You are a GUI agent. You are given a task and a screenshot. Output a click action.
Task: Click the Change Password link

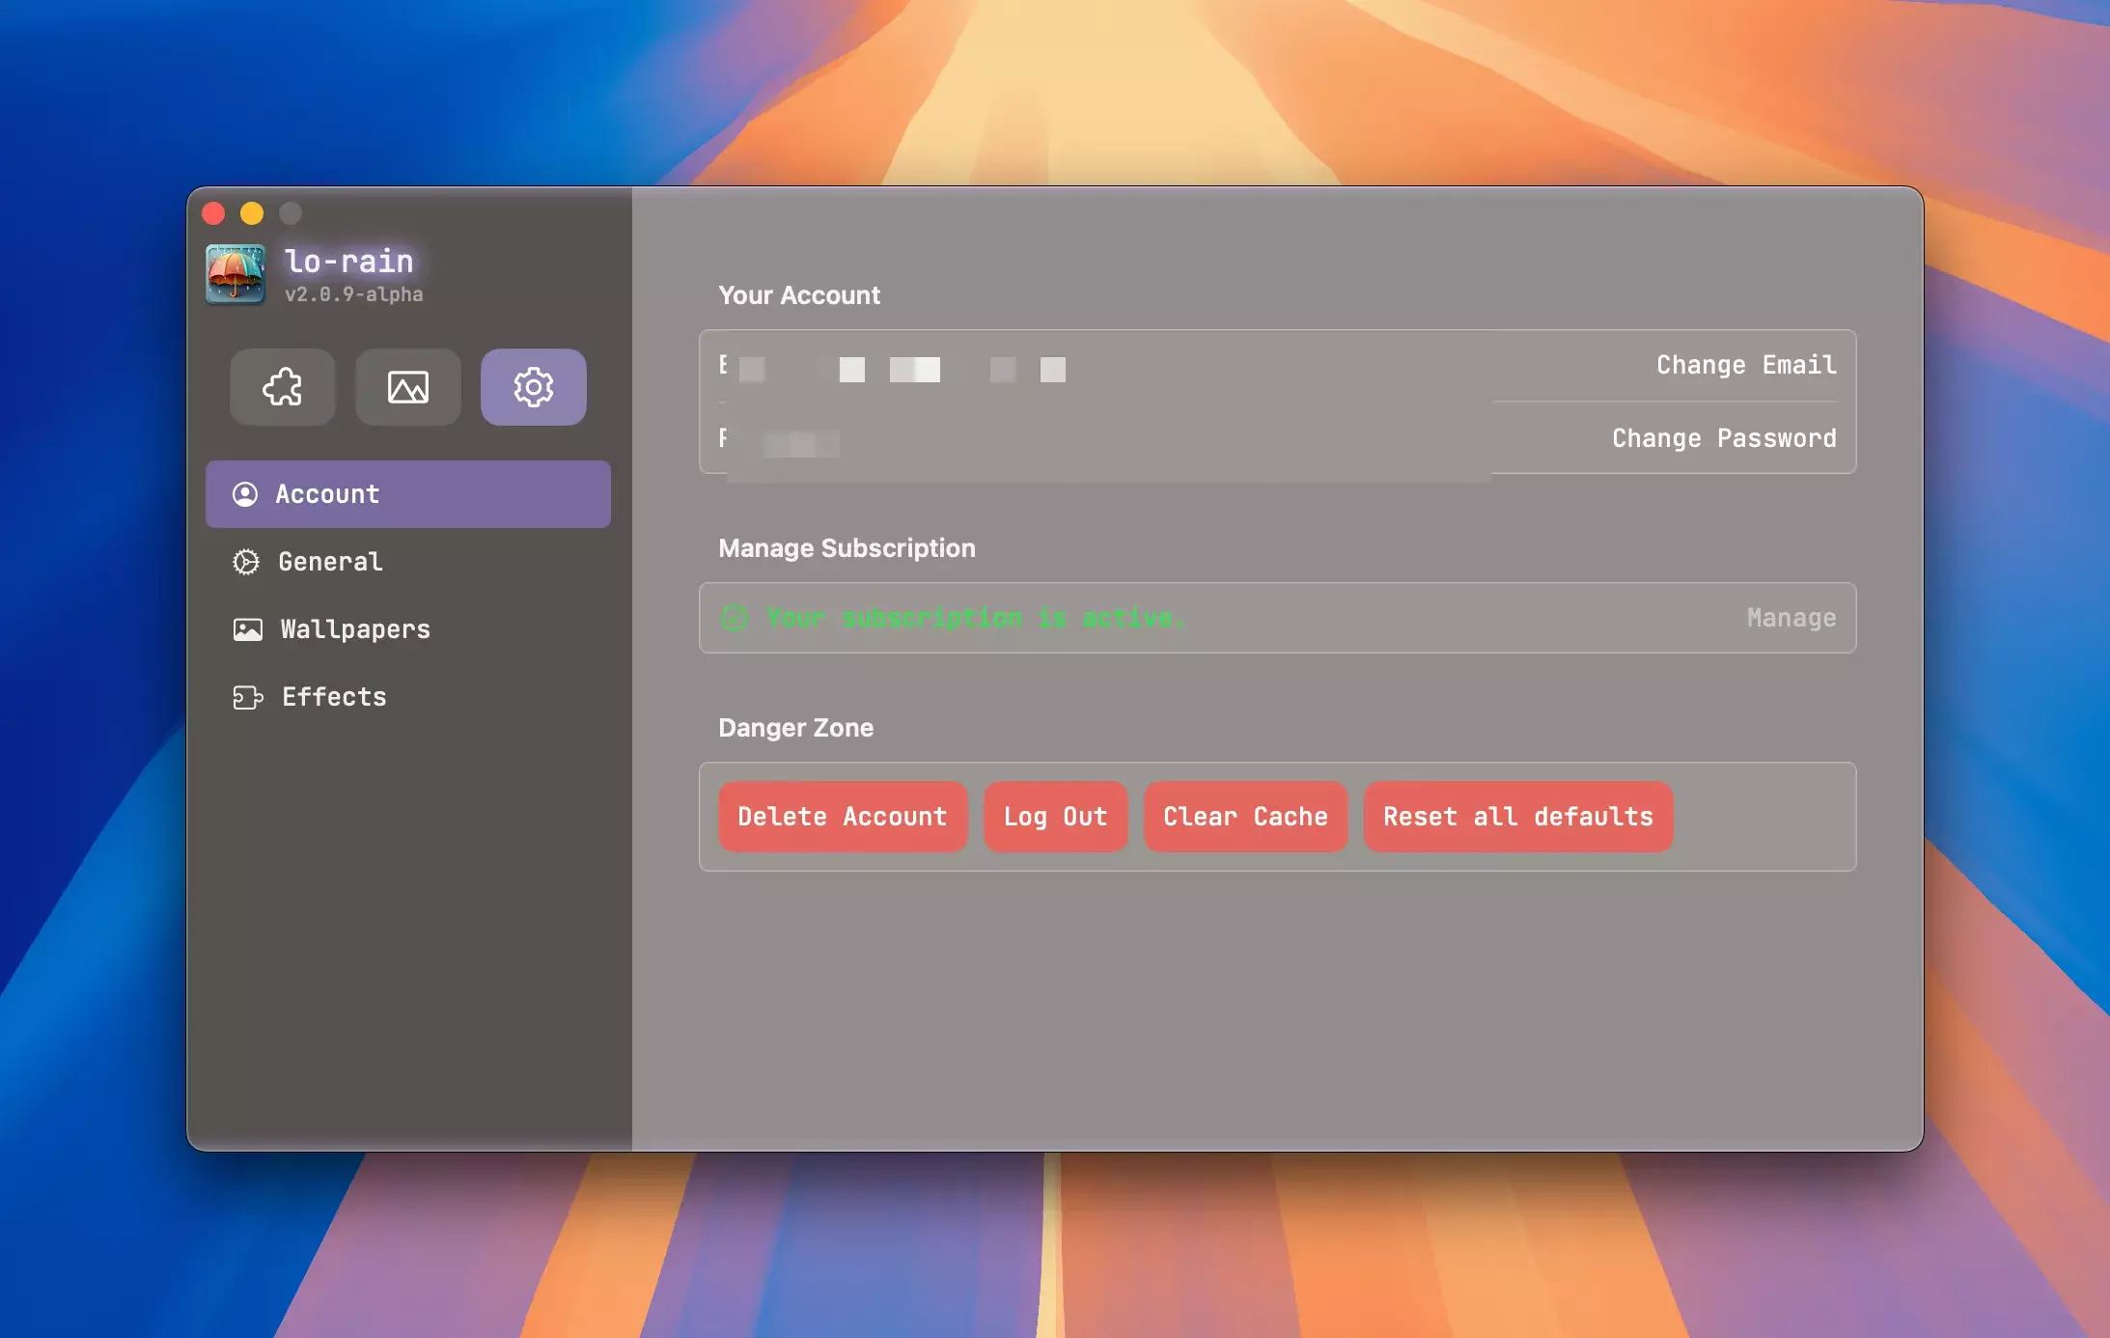[1723, 438]
